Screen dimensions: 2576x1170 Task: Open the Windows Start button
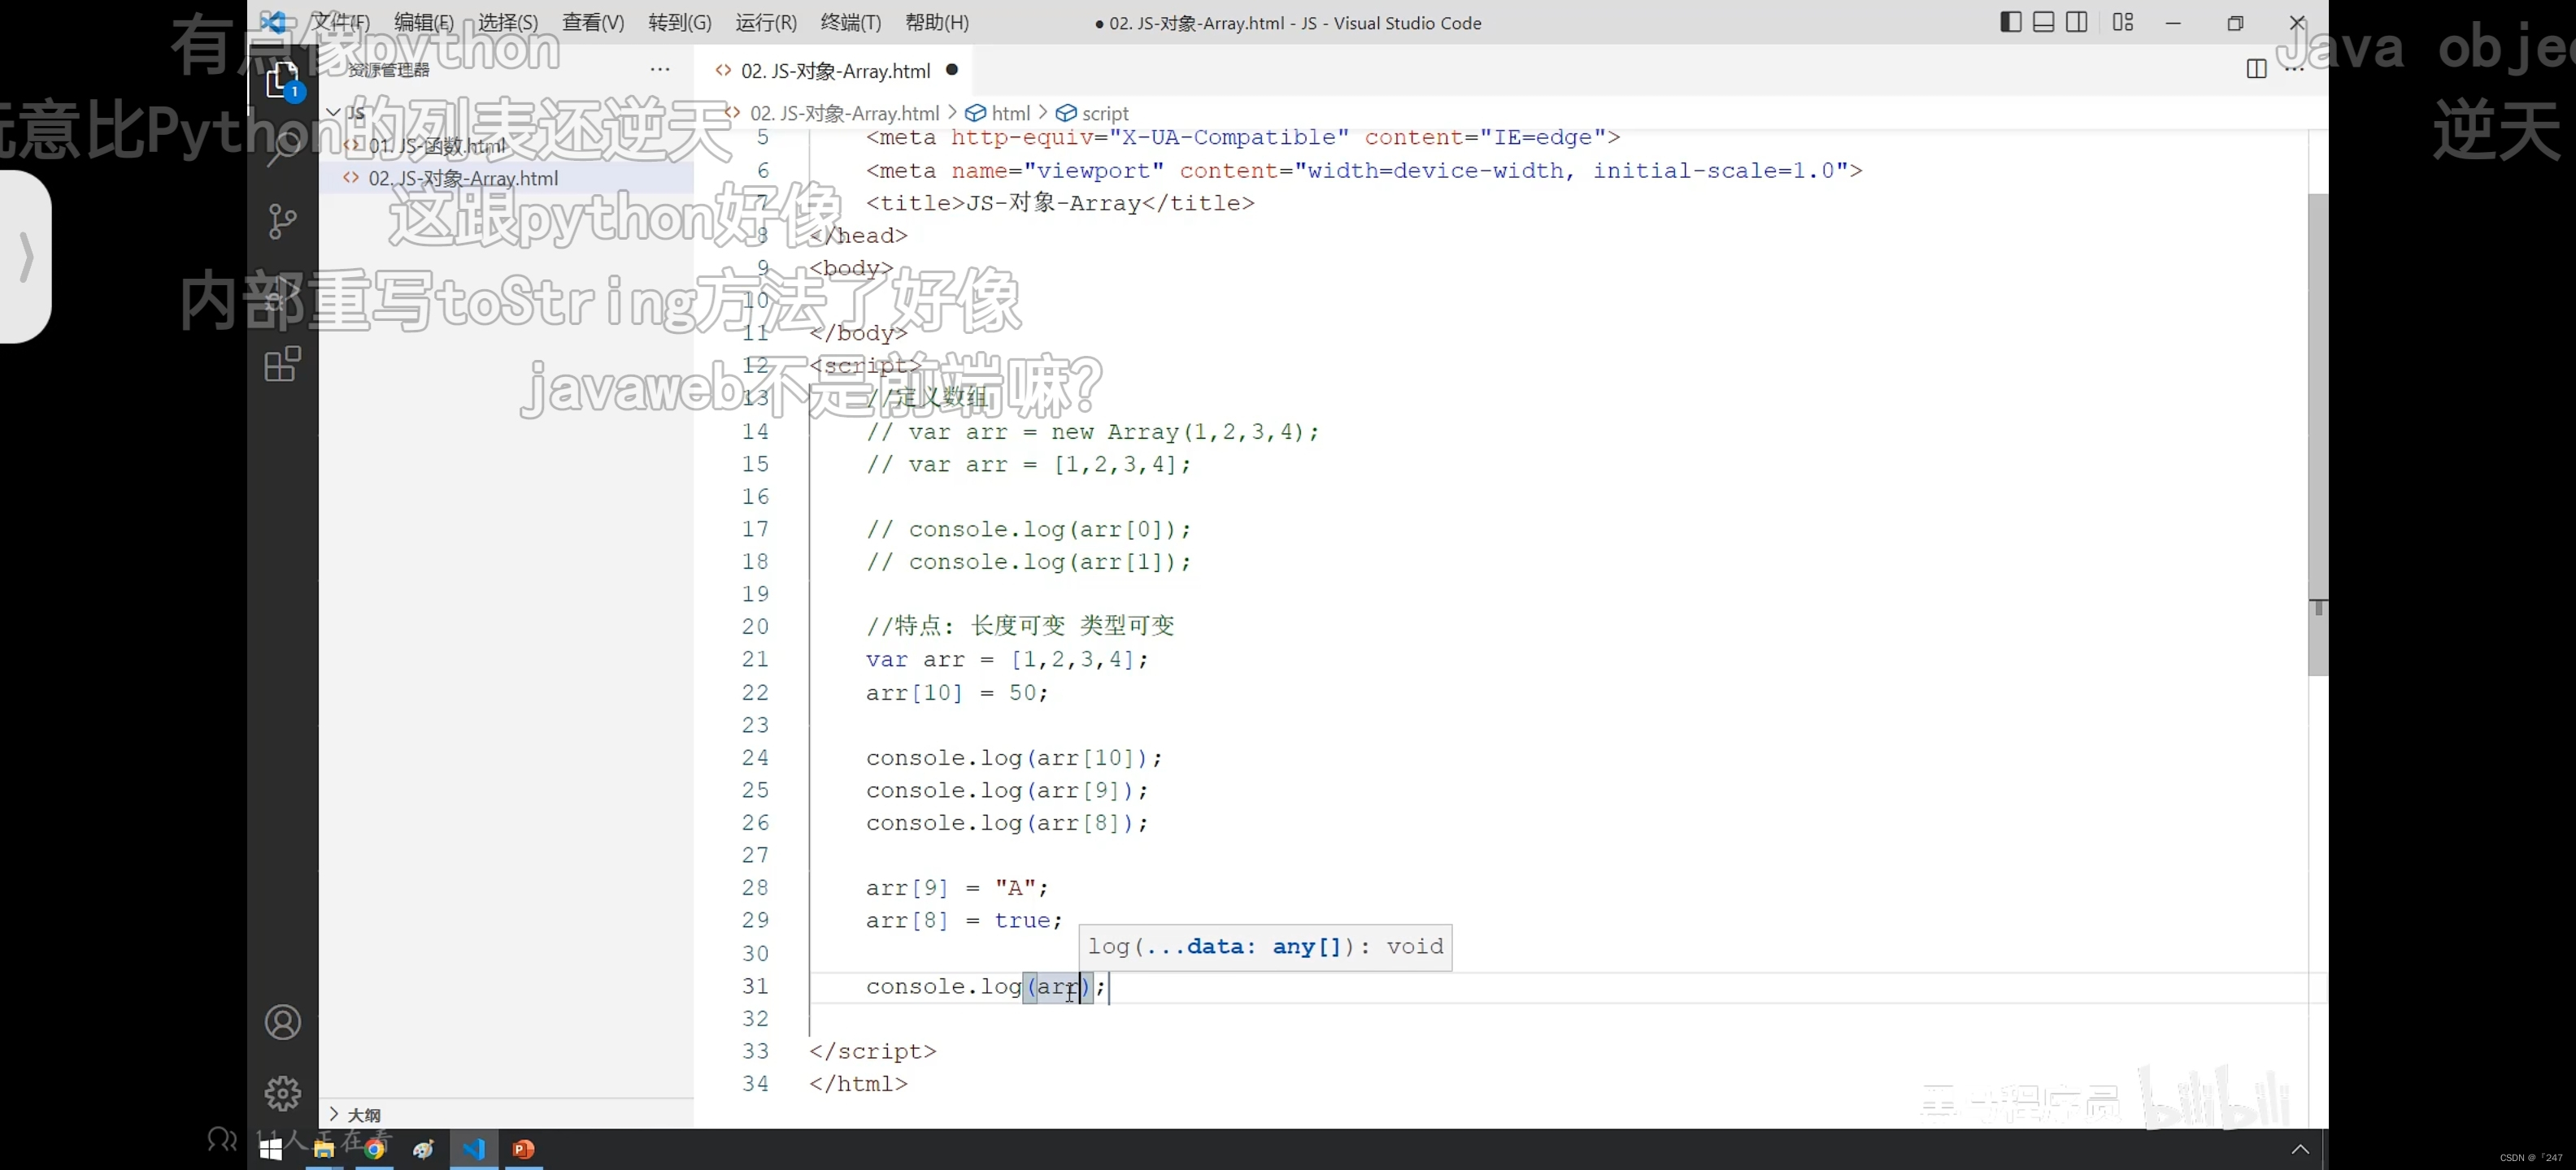pos(271,1149)
